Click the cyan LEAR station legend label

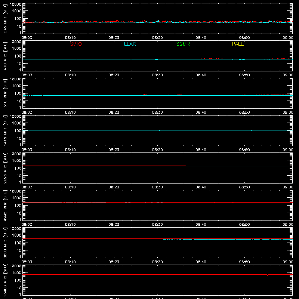pos(130,44)
